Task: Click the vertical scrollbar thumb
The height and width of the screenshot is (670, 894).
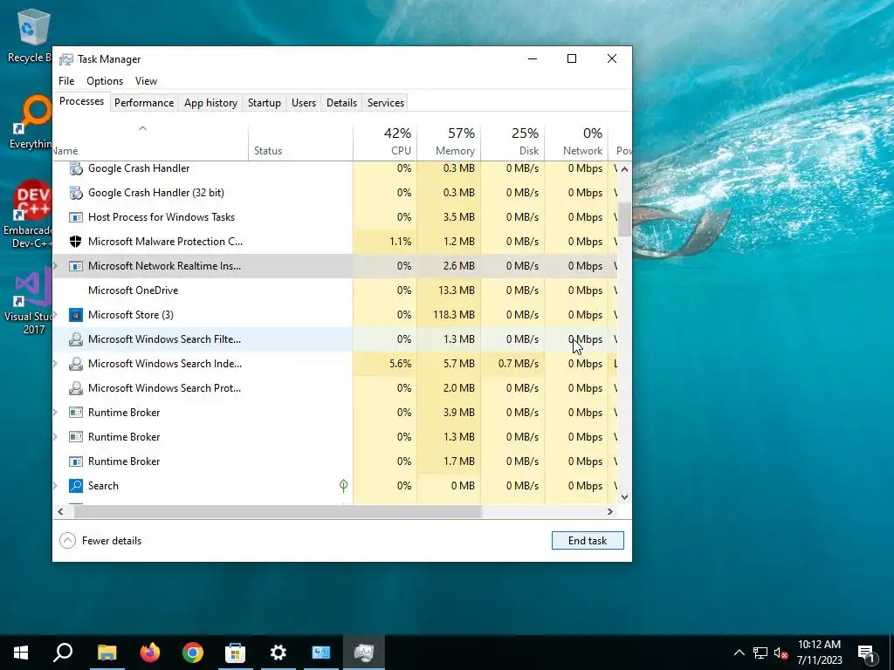Action: (624, 218)
